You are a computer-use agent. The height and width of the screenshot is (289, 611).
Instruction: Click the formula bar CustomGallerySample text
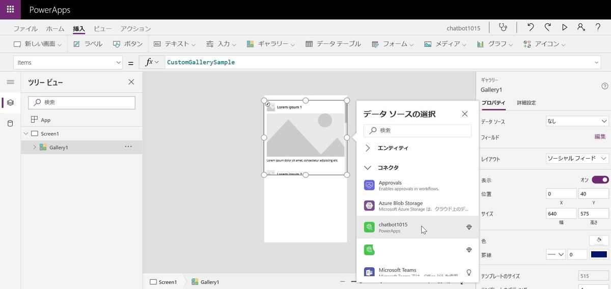click(x=201, y=63)
